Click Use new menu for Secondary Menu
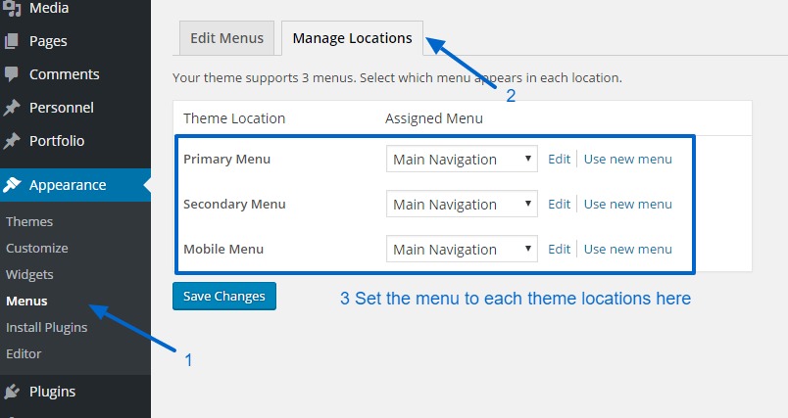Image resolution: width=788 pixels, height=418 pixels. click(x=627, y=205)
